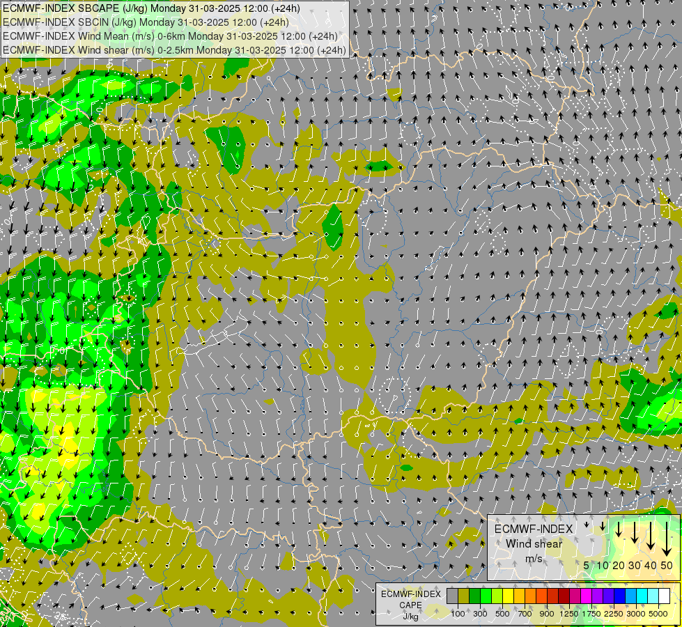Select the cyan CAPE legend swatch after 3000
682x627 pixels.
coord(642,596)
